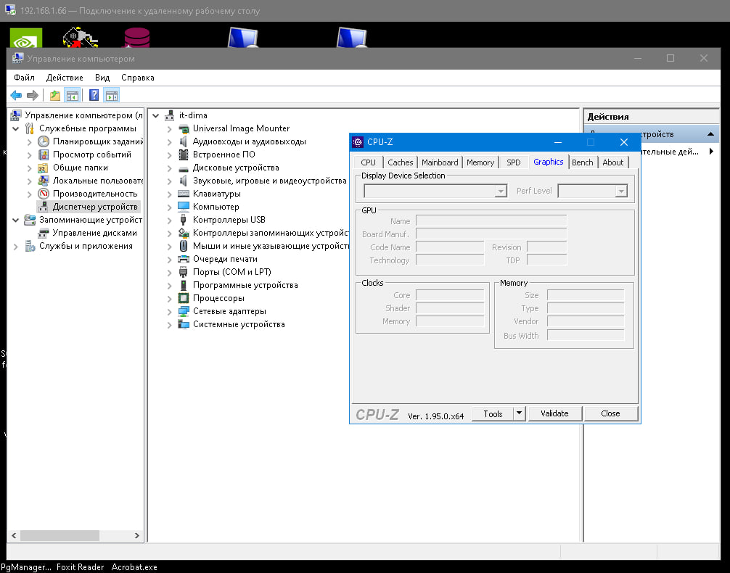This screenshot has width=730, height=573.
Task: Open the Действие menu
Action: pos(65,78)
